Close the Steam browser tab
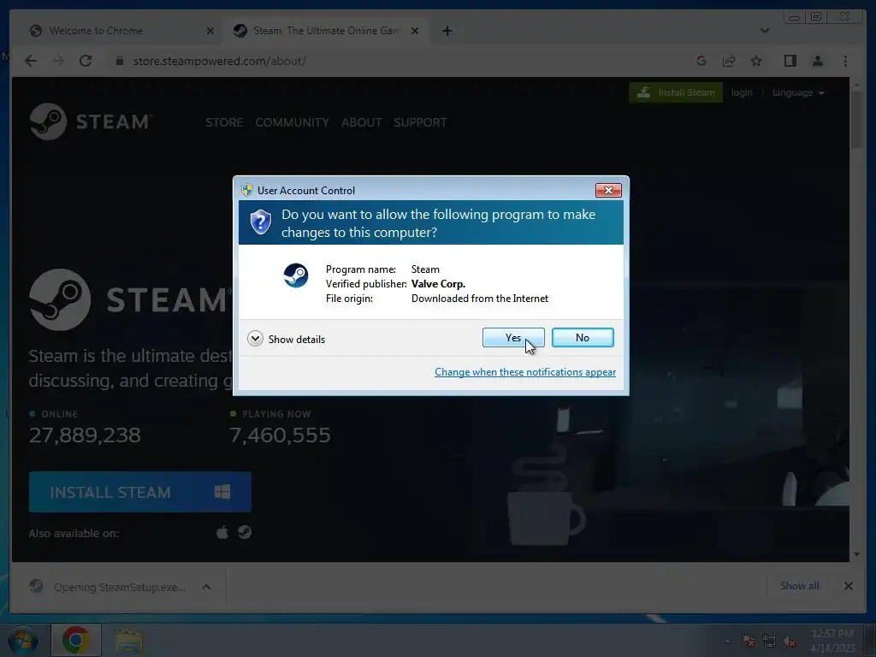The height and width of the screenshot is (657, 876). click(415, 31)
